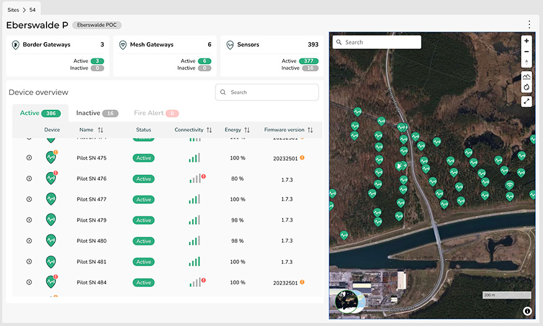Sort table by Energy column
This screenshot has height=326, width=543.
247,130
